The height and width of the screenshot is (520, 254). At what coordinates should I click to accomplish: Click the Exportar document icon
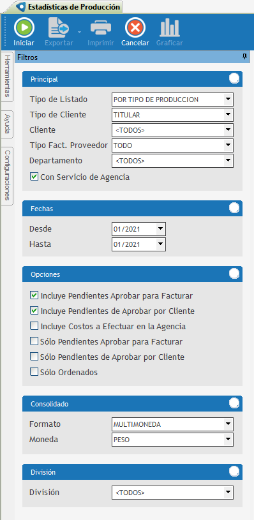click(59, 27)
